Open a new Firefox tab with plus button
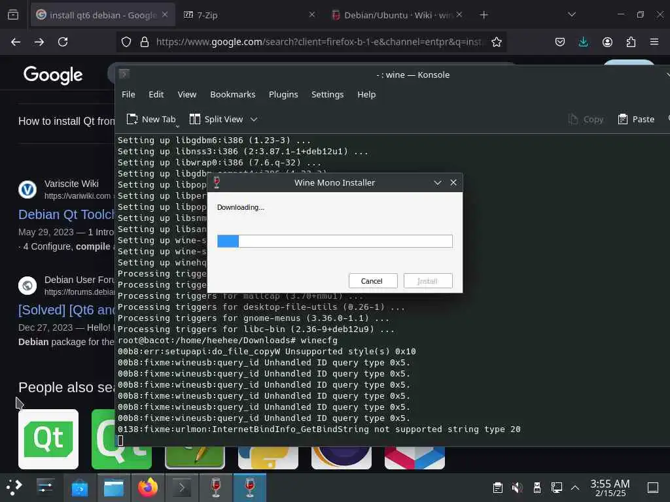The image size is (670, 502). [484, 15]
